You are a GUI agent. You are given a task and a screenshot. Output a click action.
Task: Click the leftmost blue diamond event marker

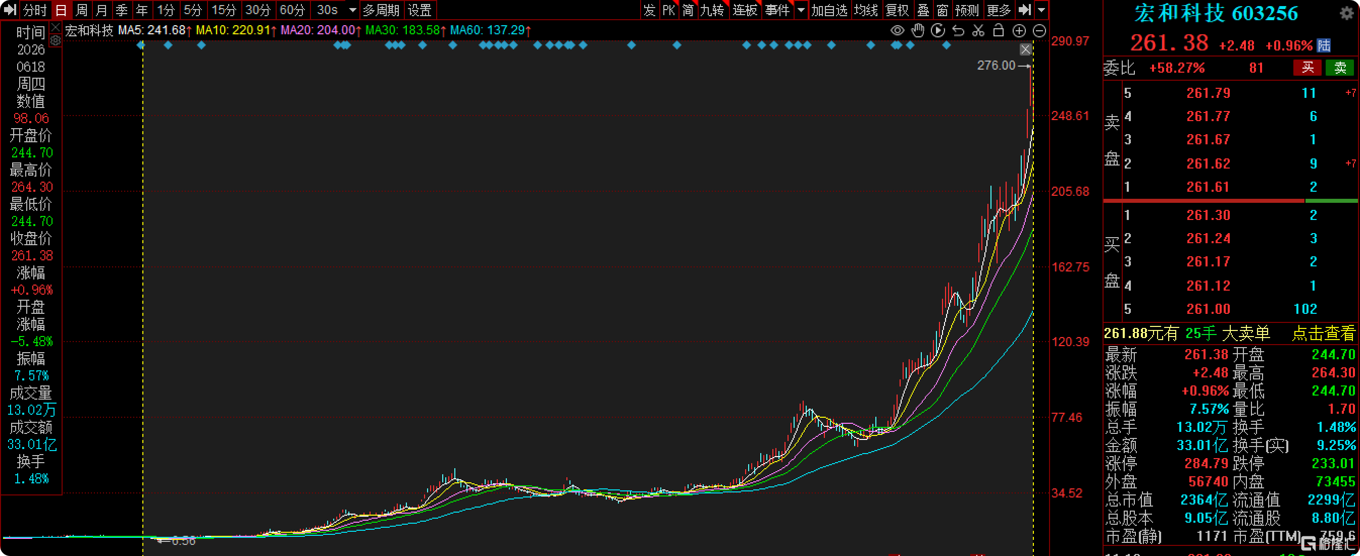(140, 45)
